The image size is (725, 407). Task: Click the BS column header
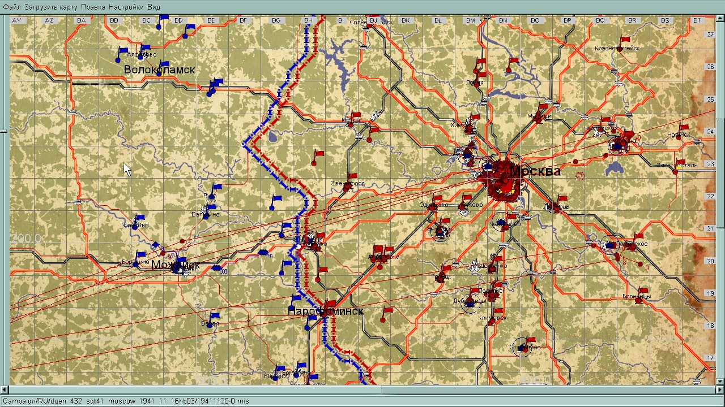pyautogui.click(x=665, y=20)
